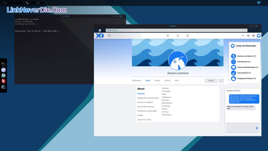The height and width of the screenshot is (151, 268).
Task: Switch to the Pictures tab
Action: pos(167,81)
